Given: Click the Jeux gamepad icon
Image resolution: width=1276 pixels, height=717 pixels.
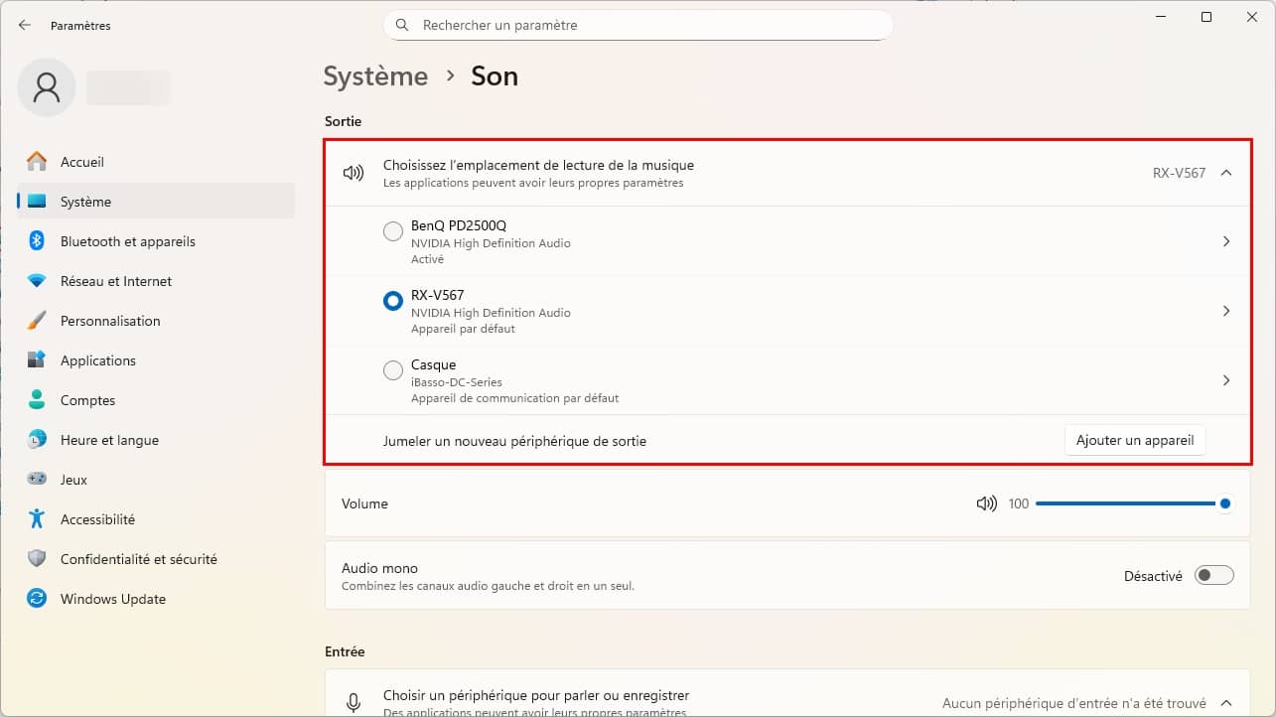Looking at the screenshot, I should (37, 480).
